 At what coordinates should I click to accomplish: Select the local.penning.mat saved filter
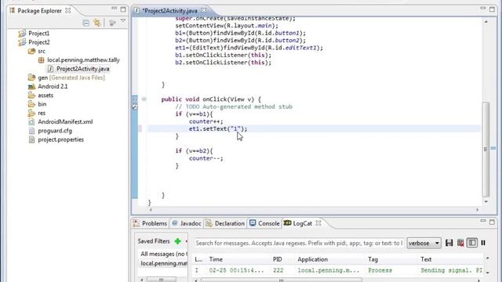(x=163, y=263)
